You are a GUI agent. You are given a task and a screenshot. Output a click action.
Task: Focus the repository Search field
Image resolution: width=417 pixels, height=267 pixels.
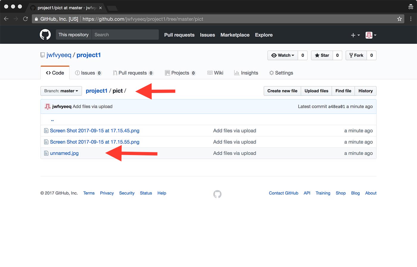click(x=125, y=35)
